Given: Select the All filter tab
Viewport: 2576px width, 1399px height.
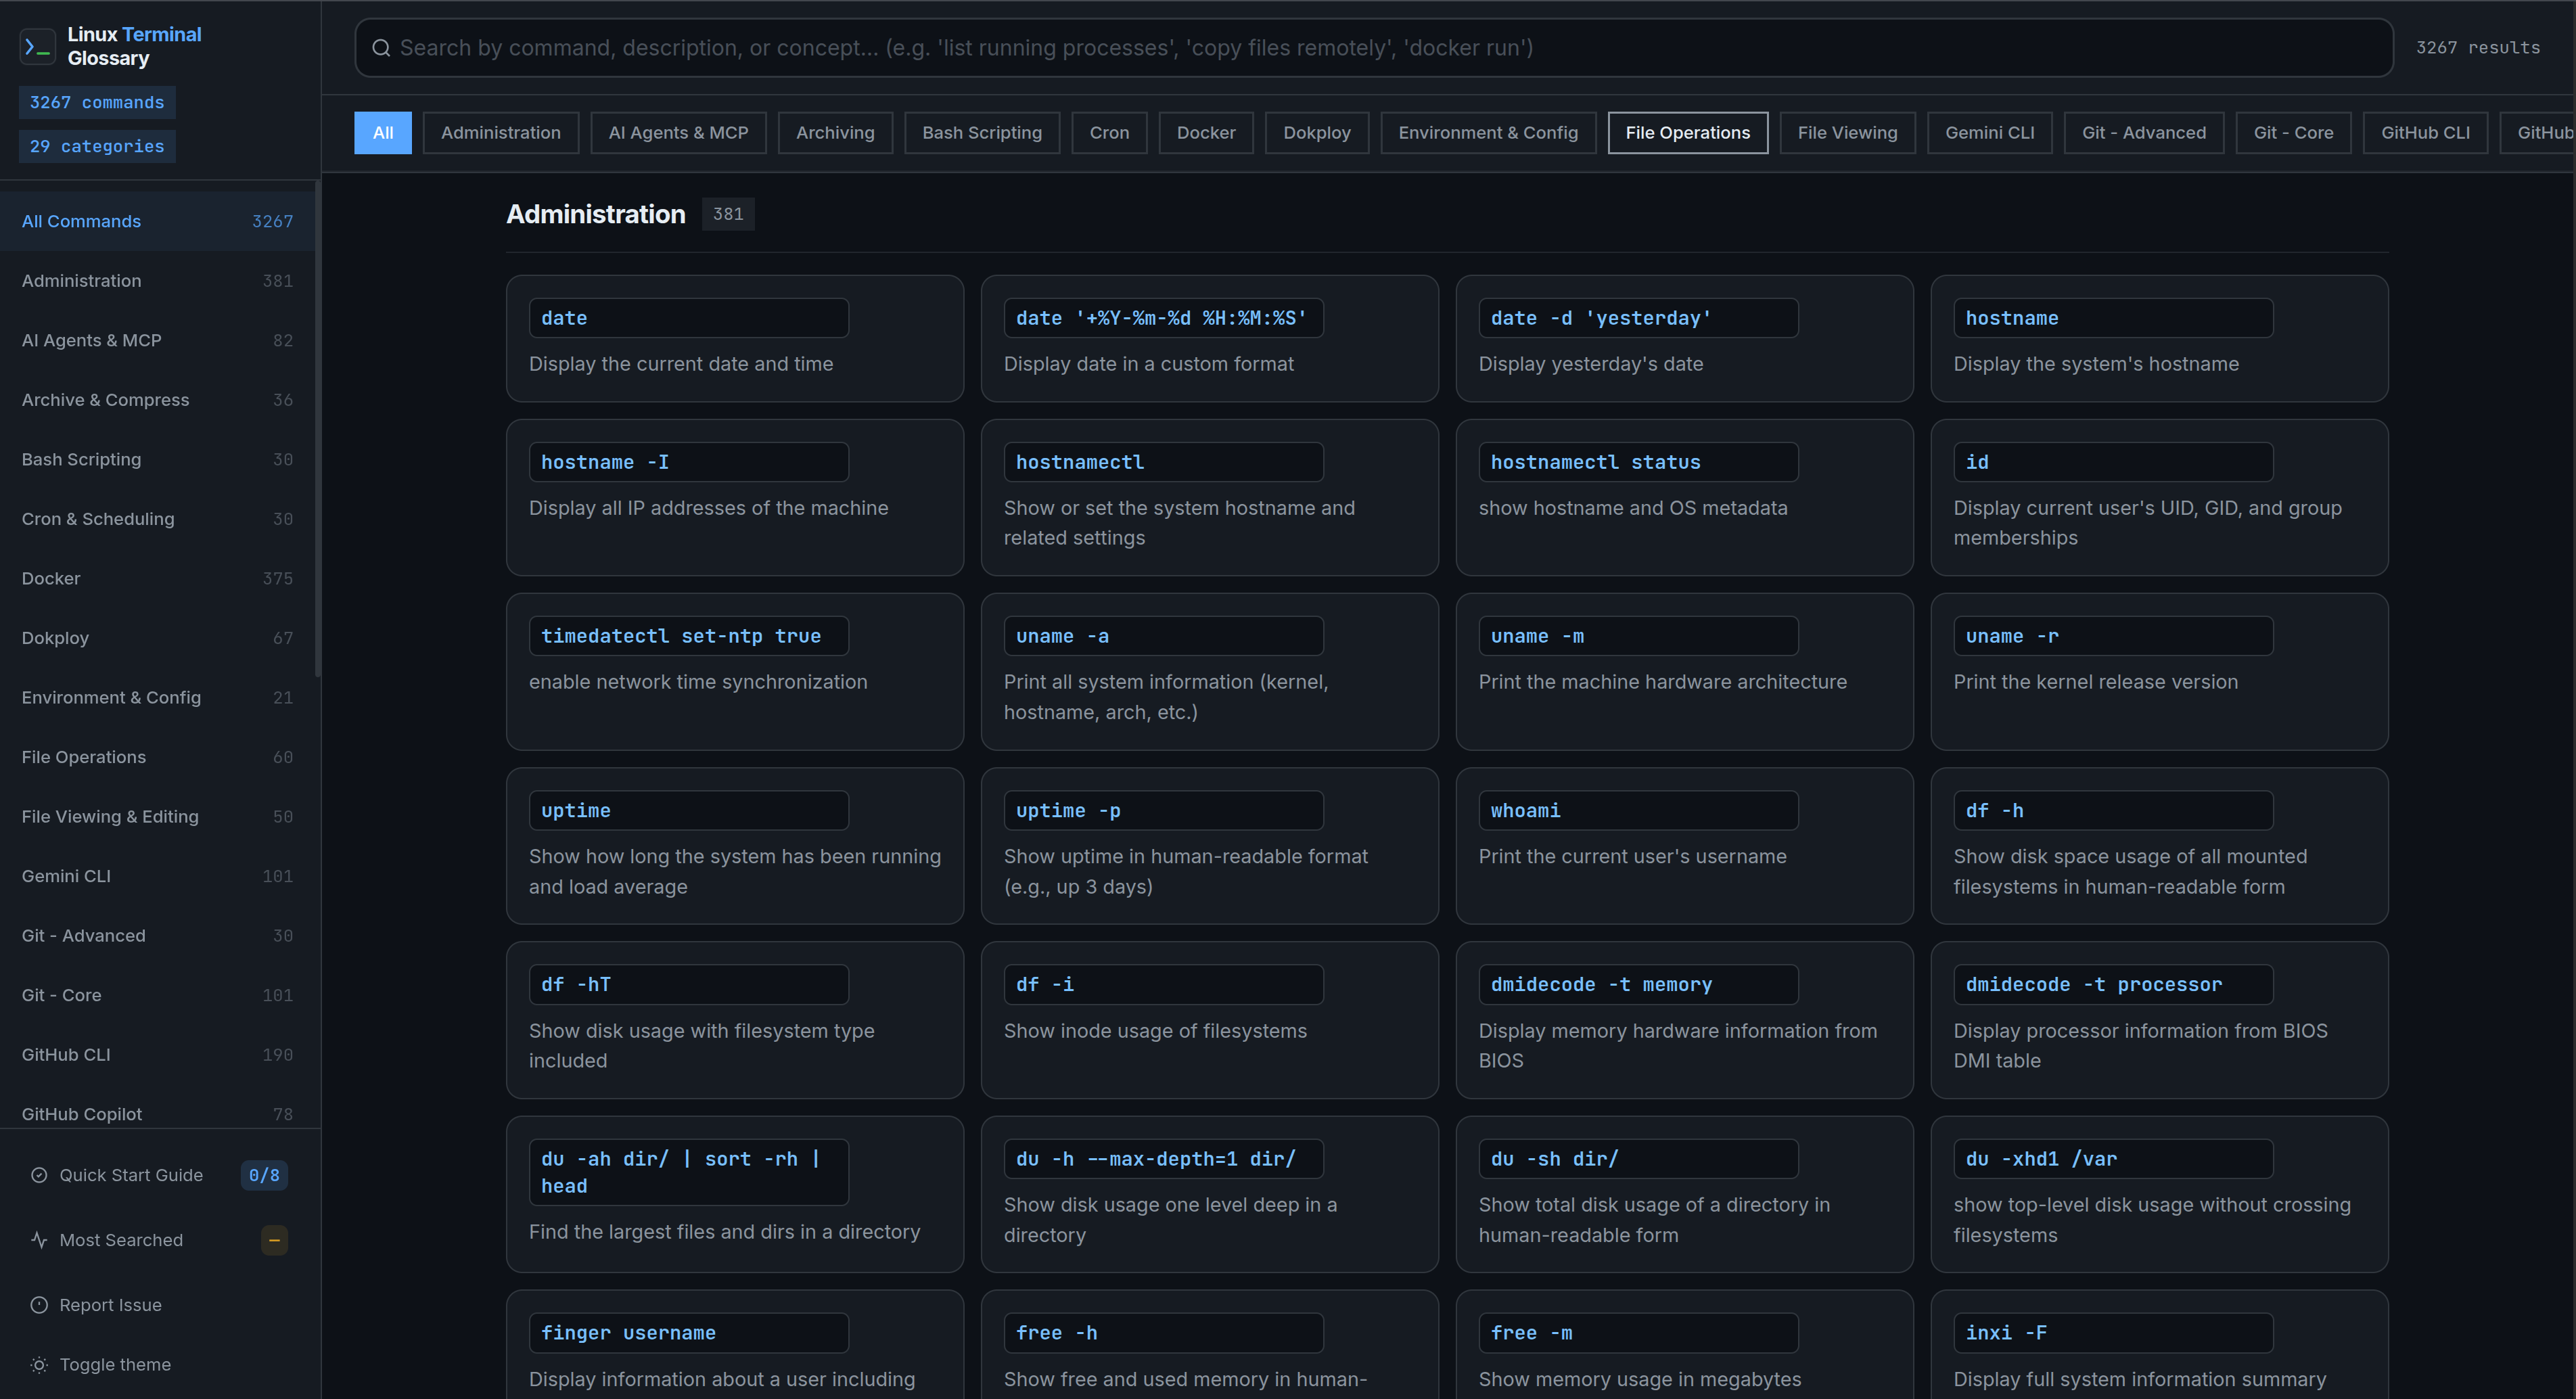Looking at the screenshot, I should (383, 133).
